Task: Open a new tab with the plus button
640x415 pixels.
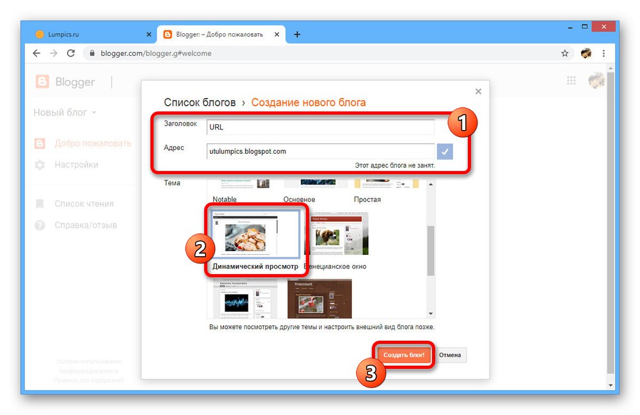Action: click(297, 35)
